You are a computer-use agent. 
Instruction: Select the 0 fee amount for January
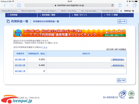[37, 71]
